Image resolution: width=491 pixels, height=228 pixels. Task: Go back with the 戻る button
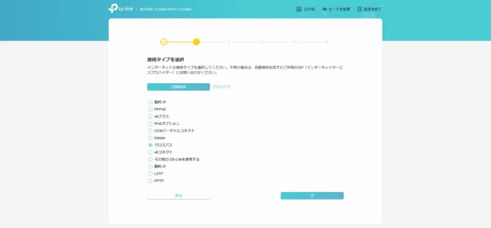[178, 195]
